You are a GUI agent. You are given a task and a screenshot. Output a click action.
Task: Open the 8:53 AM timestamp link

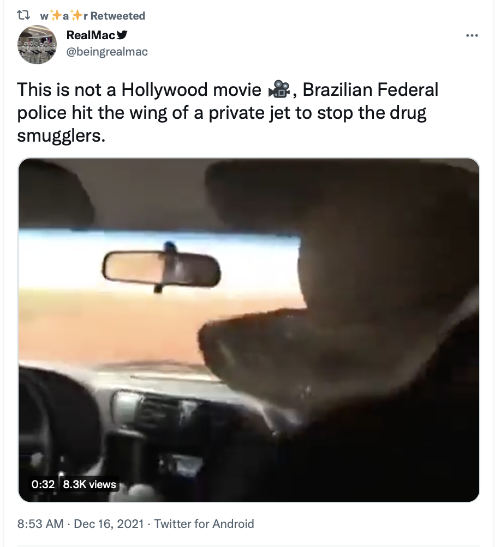(40, 524)
